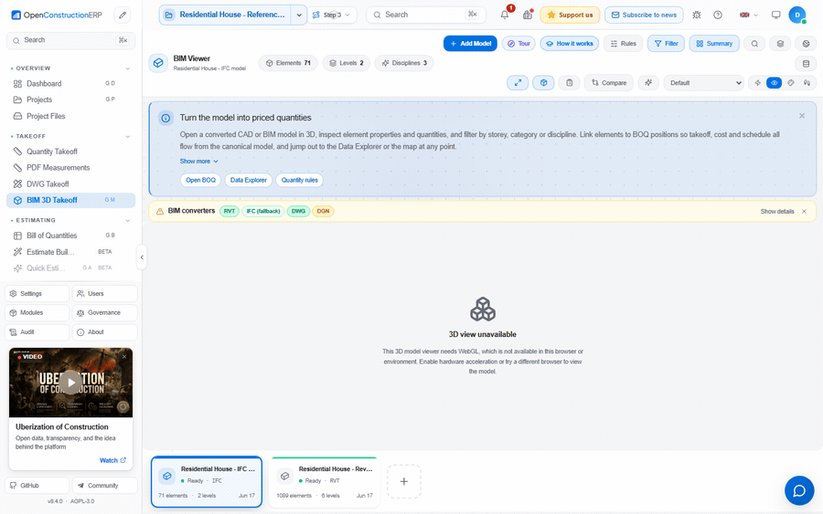Click the database cylinder icon
This screenshot has width=823, height=514.
pyautogui.click(x=807, y=63)
